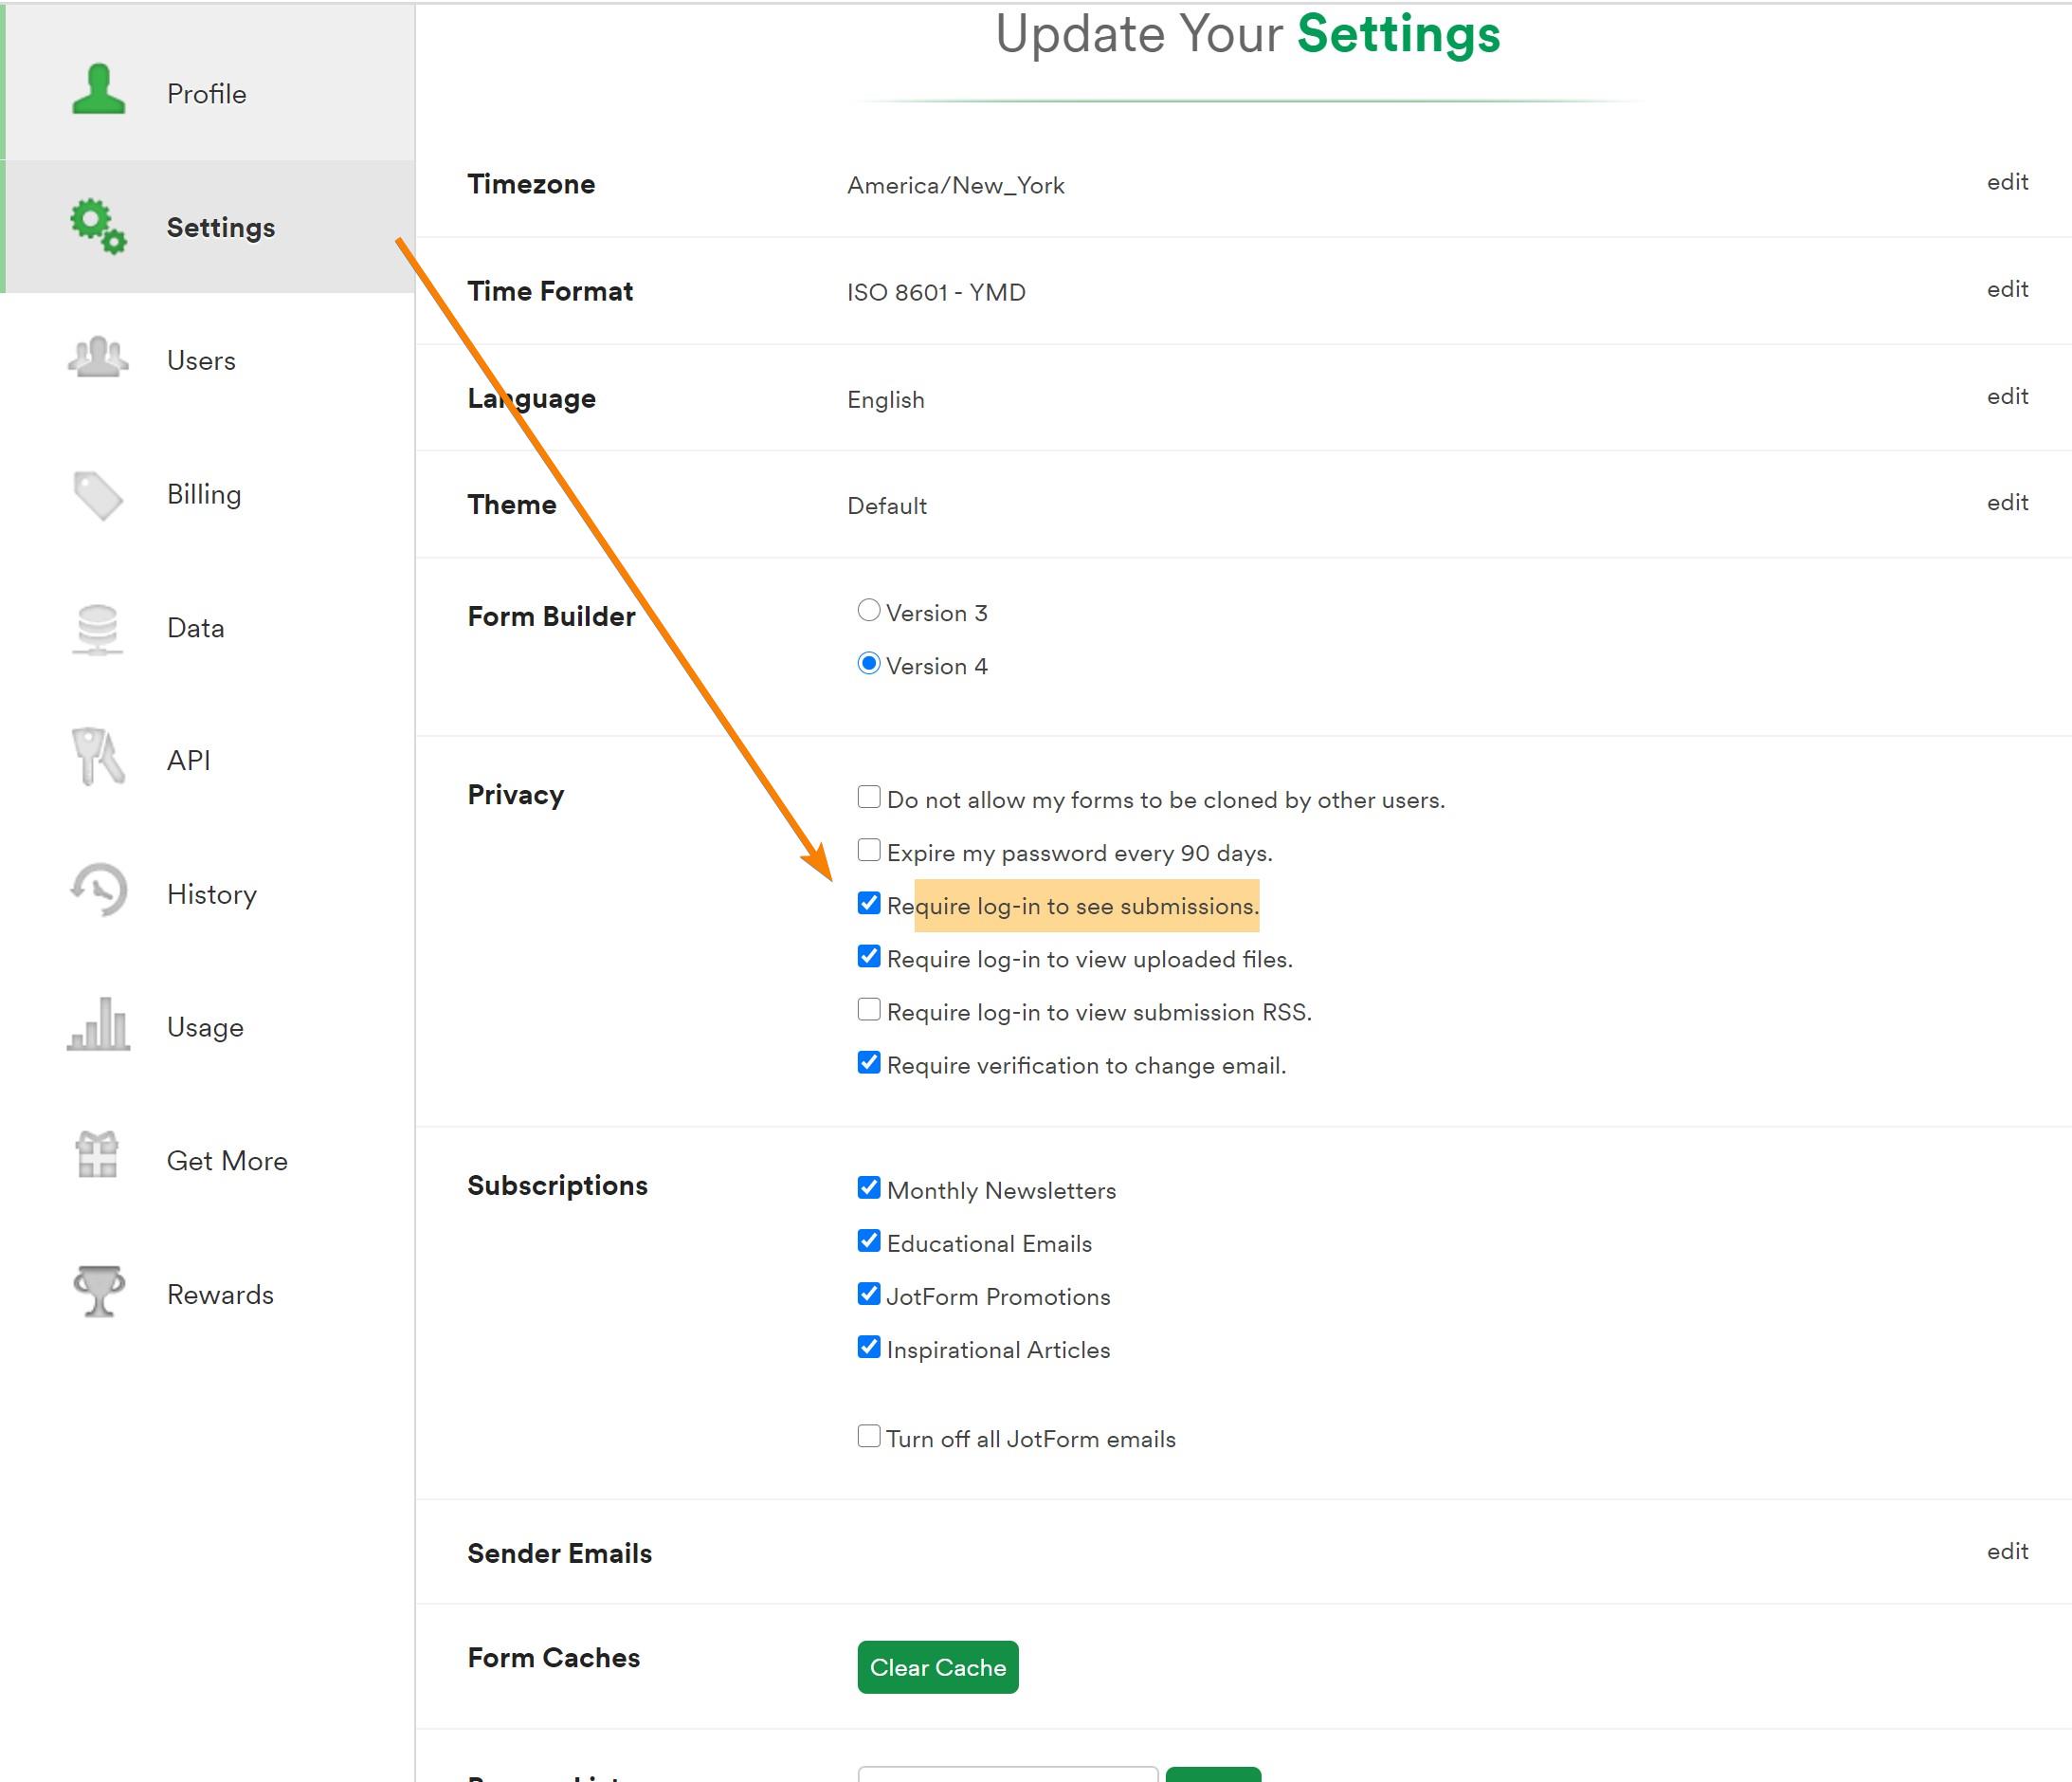Viewport: 2072px width, 1782px height.
Task: Open the Get More menu item
Action: [226, 1161]
